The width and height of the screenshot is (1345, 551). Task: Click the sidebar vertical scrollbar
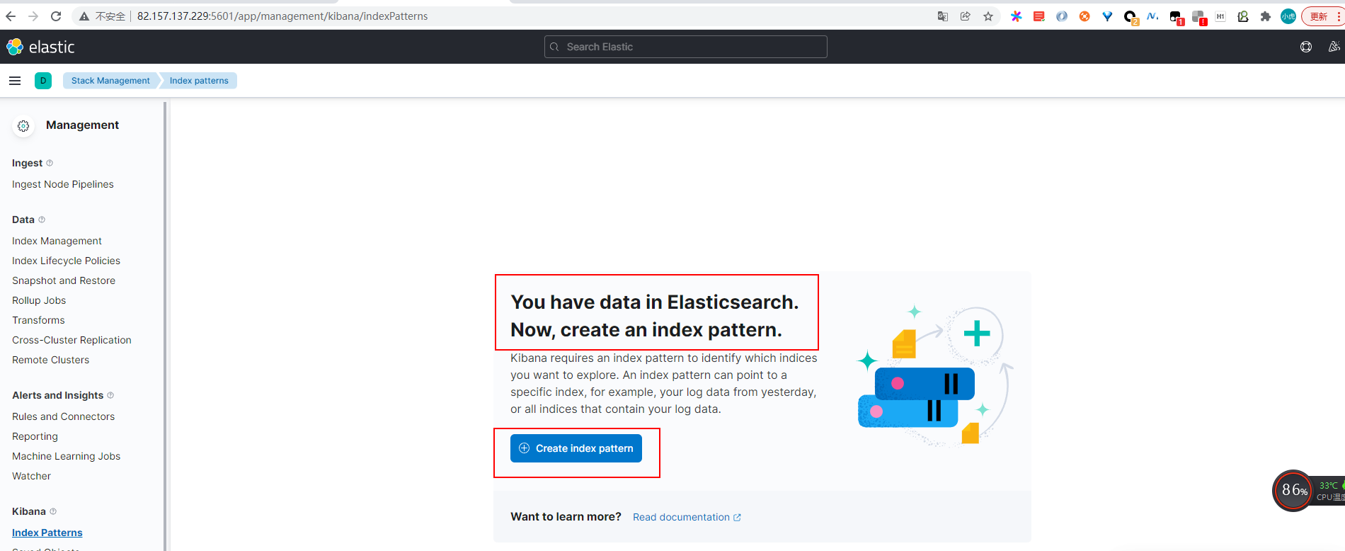(165, 319)
